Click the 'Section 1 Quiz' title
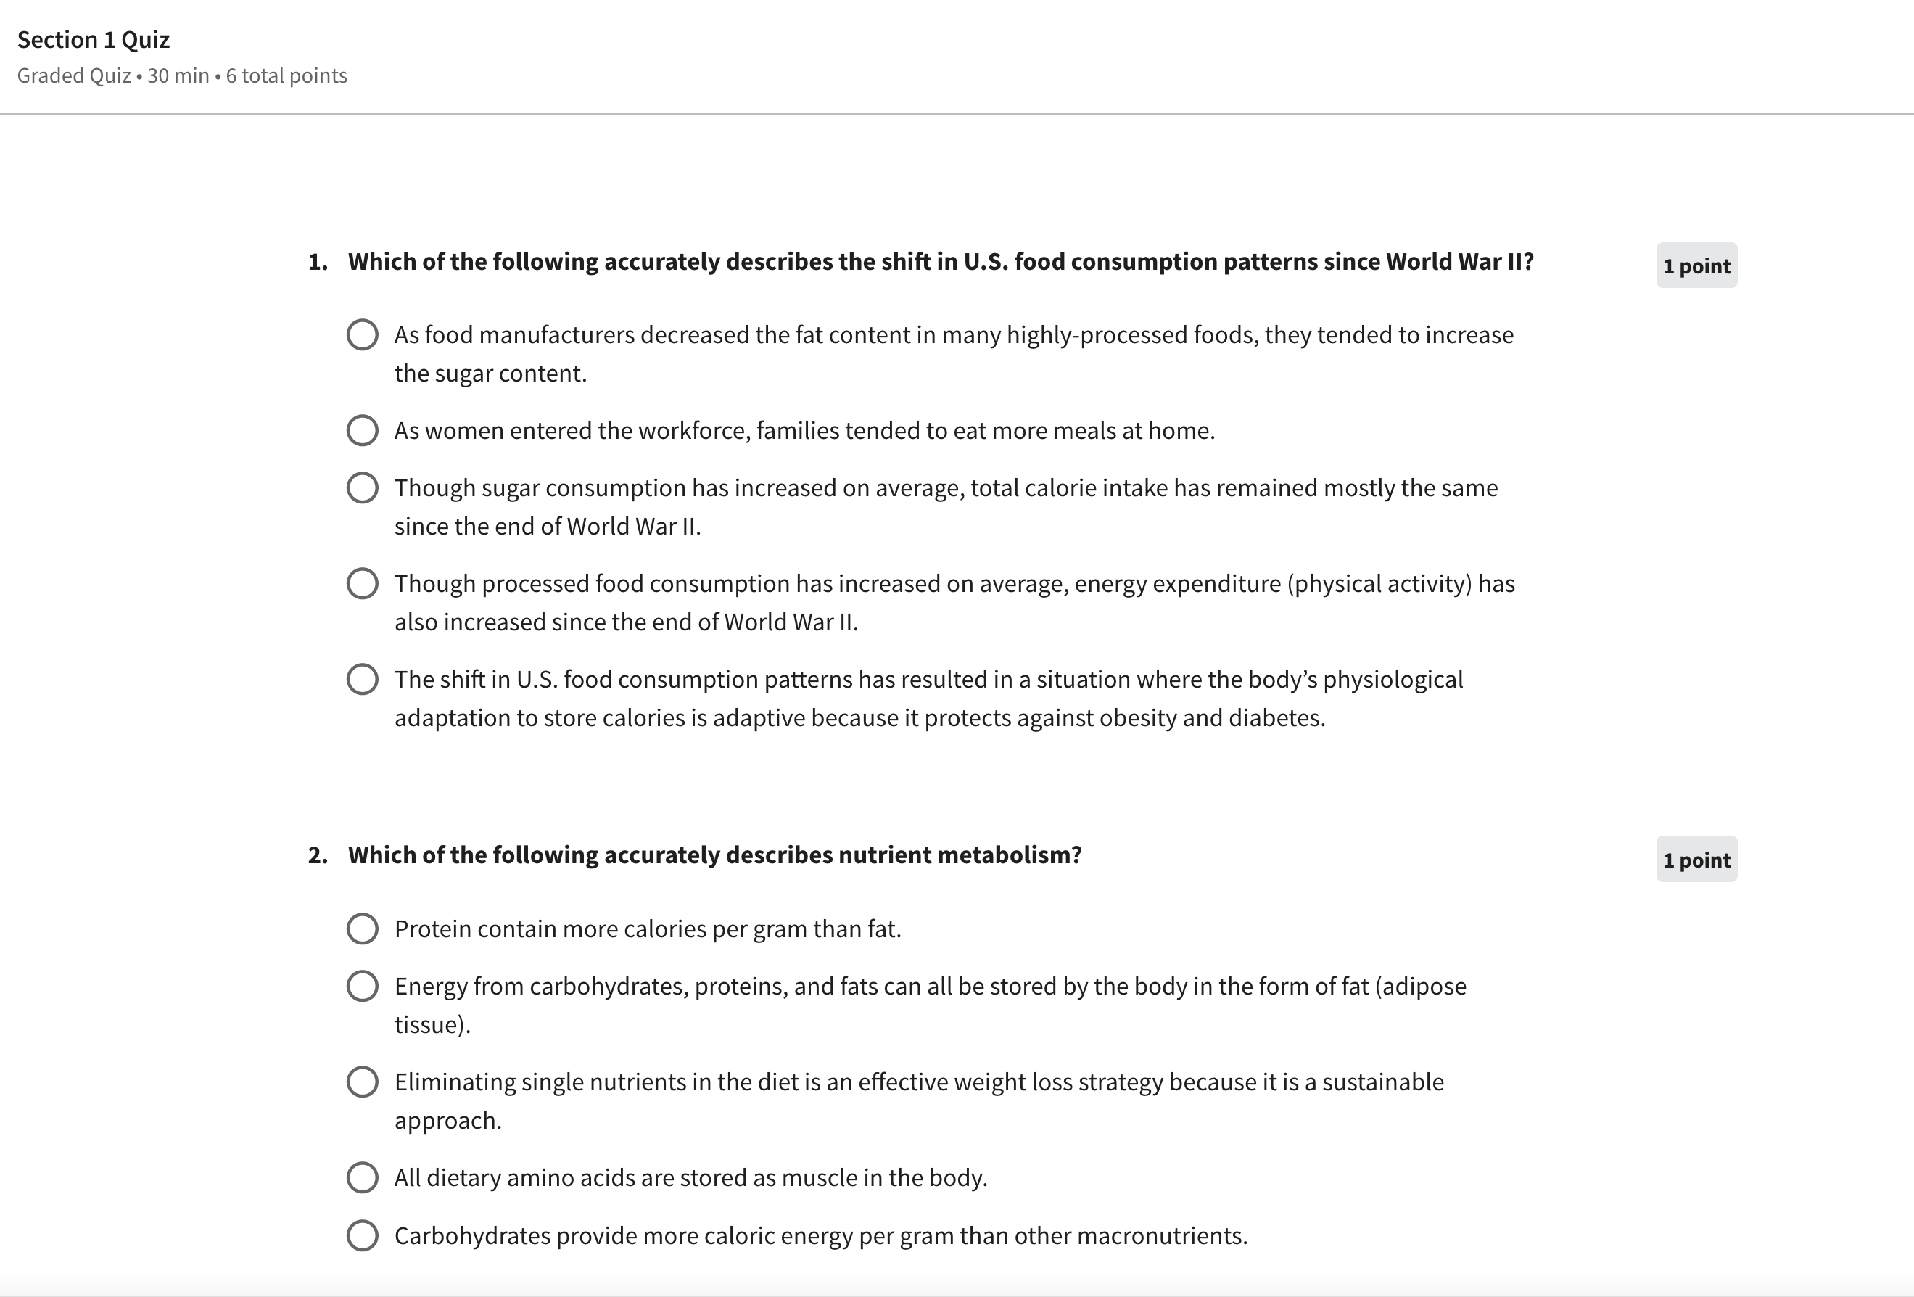 93,39
